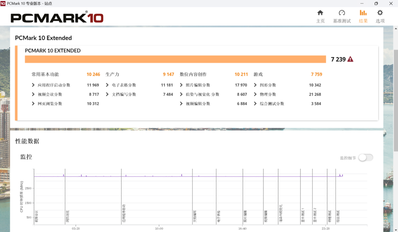Click the 应用程序启动 marker in chart
This screenshot has height=232, width=398.
124,213
